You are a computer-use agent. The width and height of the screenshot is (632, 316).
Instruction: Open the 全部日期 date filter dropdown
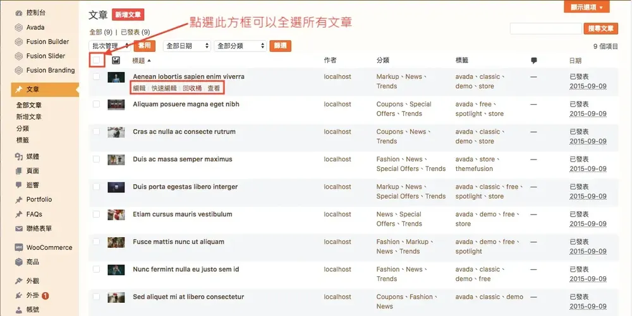tap(187, 46)
